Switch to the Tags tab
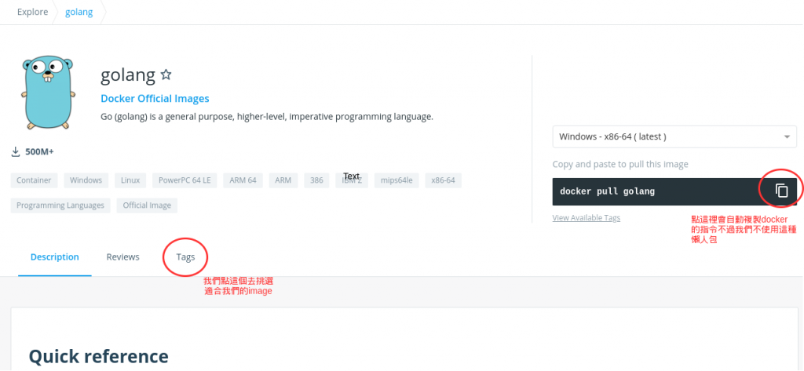Image resolution: width=804 pixels, height=371 pixels. point(185,256)
